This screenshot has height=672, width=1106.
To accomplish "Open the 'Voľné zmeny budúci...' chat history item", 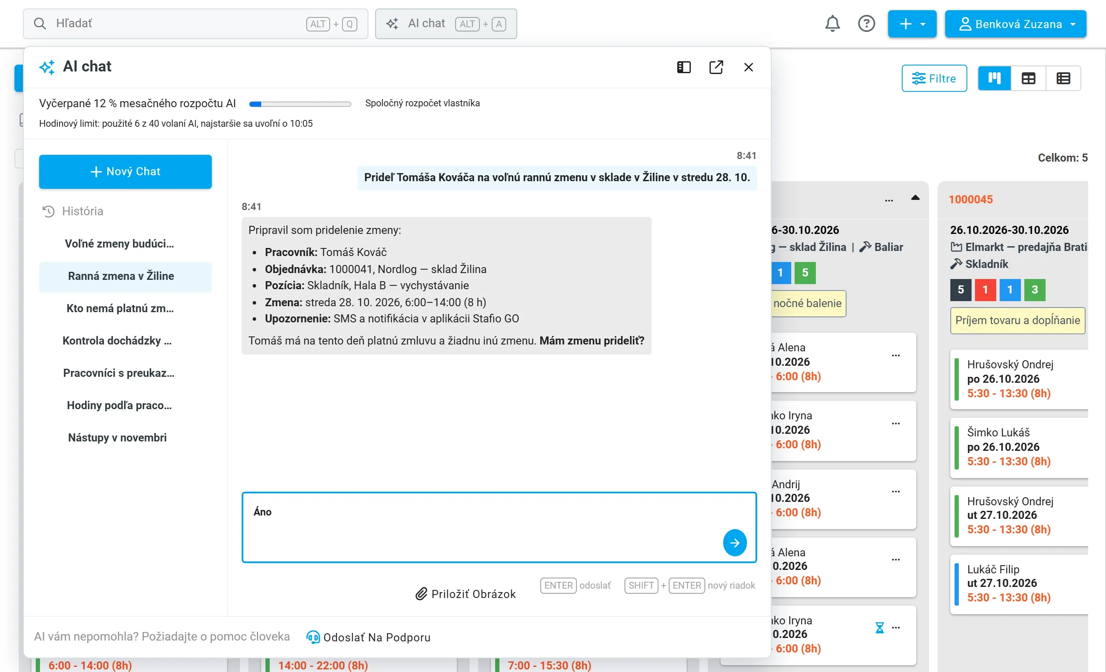I will 119,243.
